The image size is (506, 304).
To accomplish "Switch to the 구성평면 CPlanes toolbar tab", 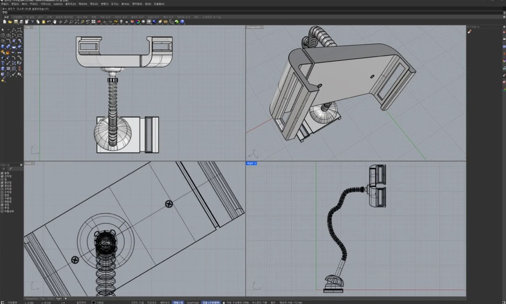I will point(18,18).
